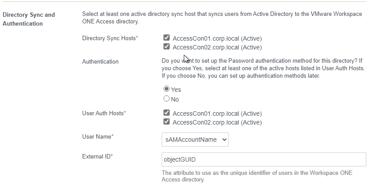
Task: Click the Directory Sync and Authentication heading
Action: [29, 19]
